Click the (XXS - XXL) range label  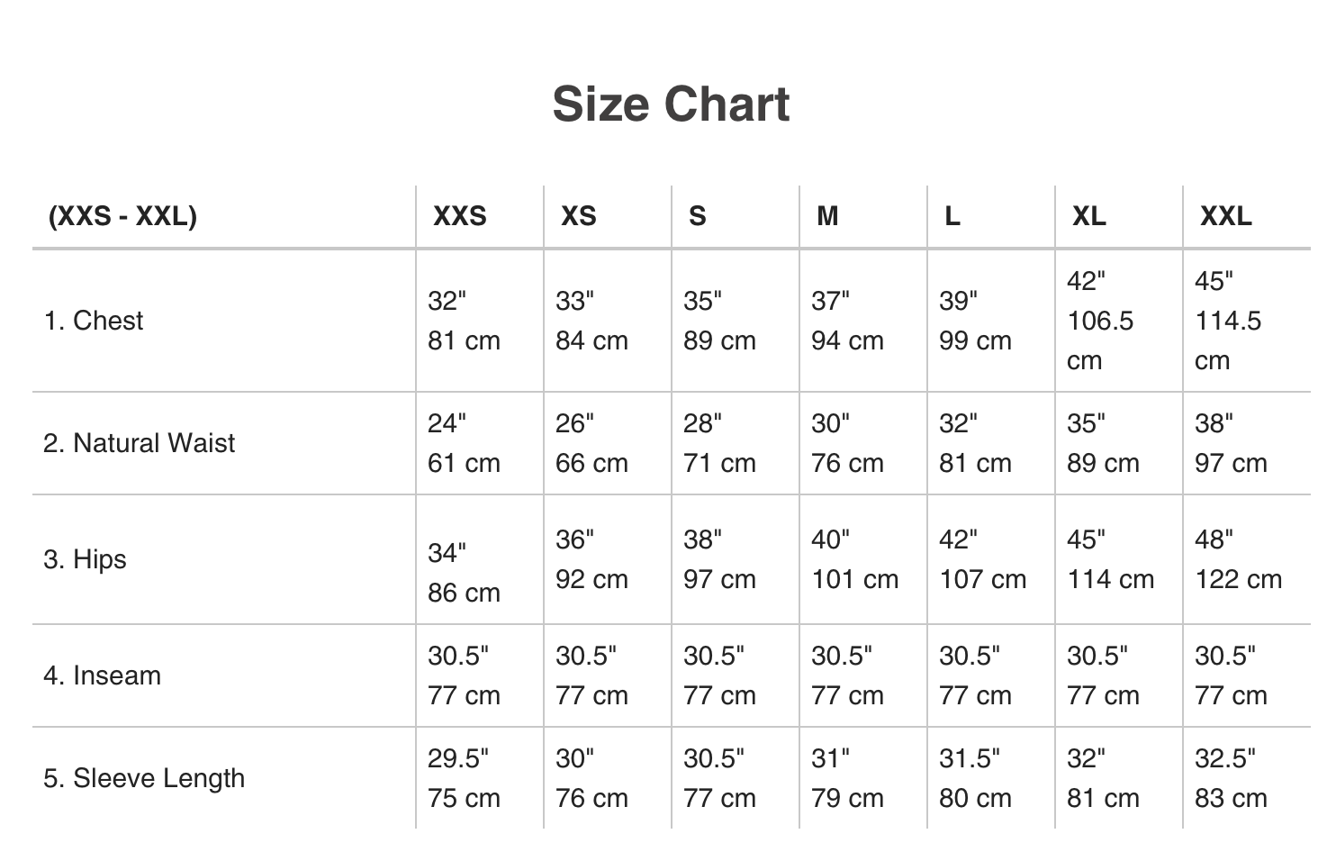122,216
